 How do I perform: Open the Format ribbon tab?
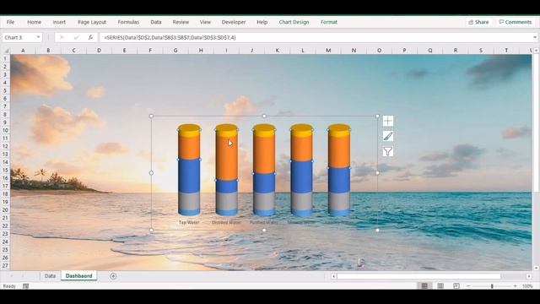pos(329,22)
